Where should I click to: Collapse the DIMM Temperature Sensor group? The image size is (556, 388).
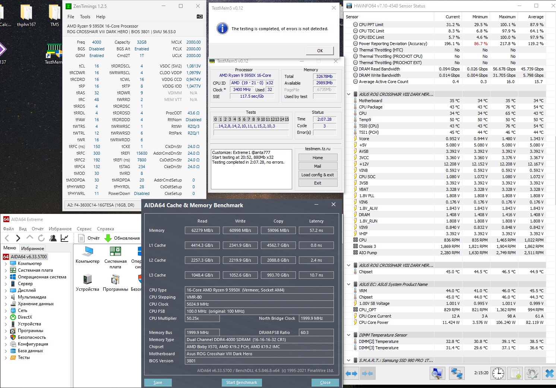point(348,335)
